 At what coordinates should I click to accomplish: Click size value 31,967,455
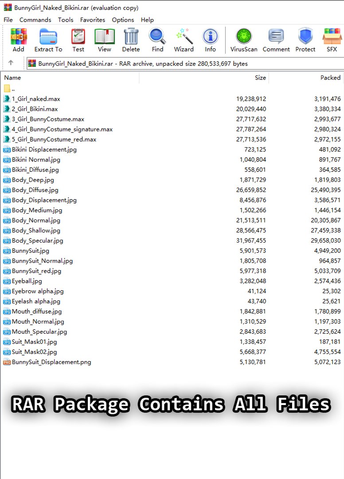coord(251,240)
